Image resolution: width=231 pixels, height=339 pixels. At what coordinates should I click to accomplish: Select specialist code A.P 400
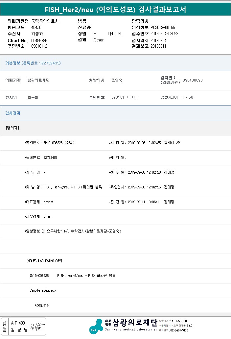tap(18, 323)
